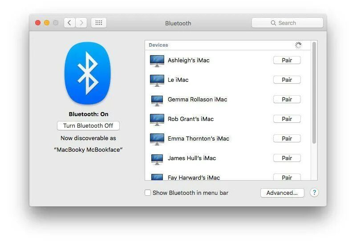Pair with Fay Harward's iMac
Viewport: 356px width, 242px height.
click(287, 177)
